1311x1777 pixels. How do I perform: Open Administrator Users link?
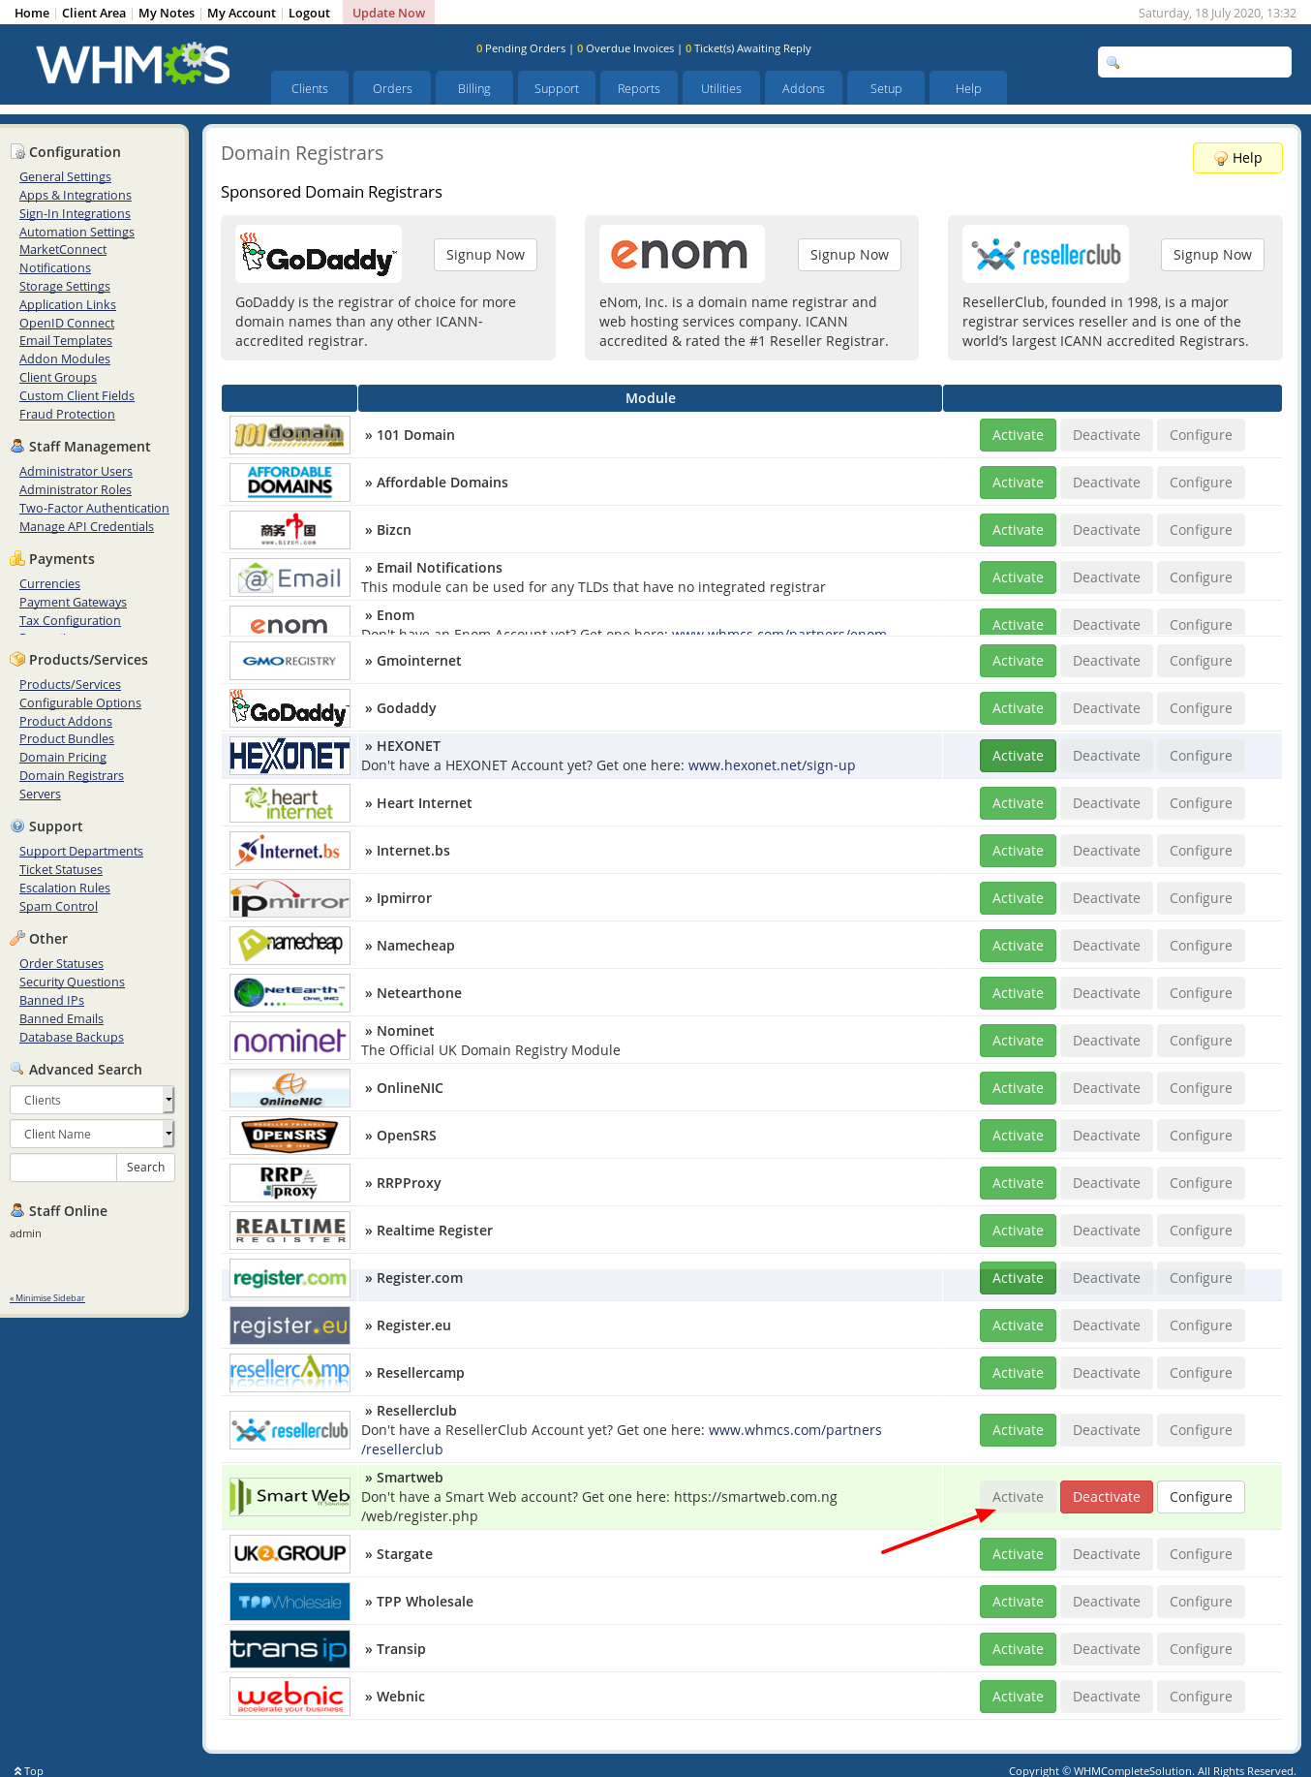(x=76, y=472)
